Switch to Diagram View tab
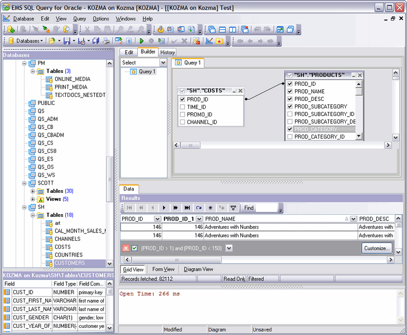407x335 pixels. (x=198, y=269)
